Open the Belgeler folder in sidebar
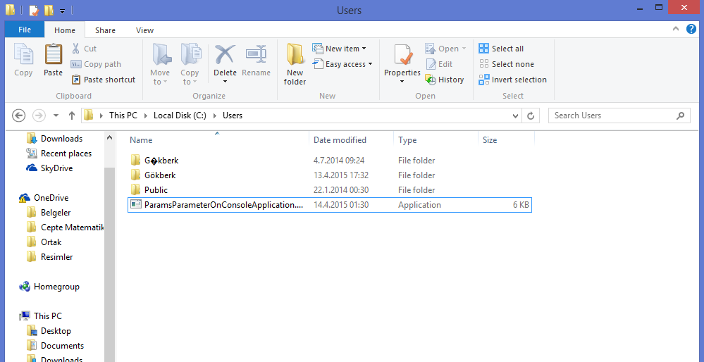Image resolution: width=704 pixels, height=362 pixels. point(49,213)
